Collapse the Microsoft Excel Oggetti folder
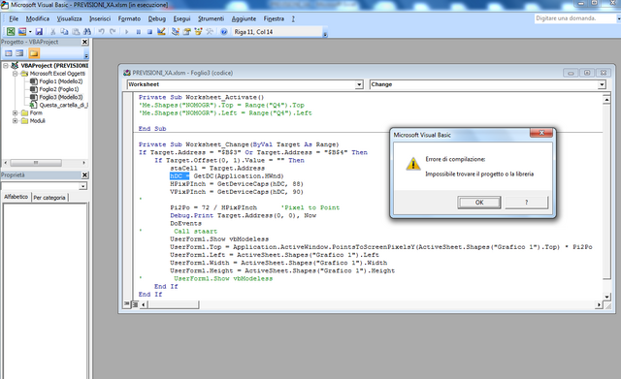621x379 pixels. 16,74
